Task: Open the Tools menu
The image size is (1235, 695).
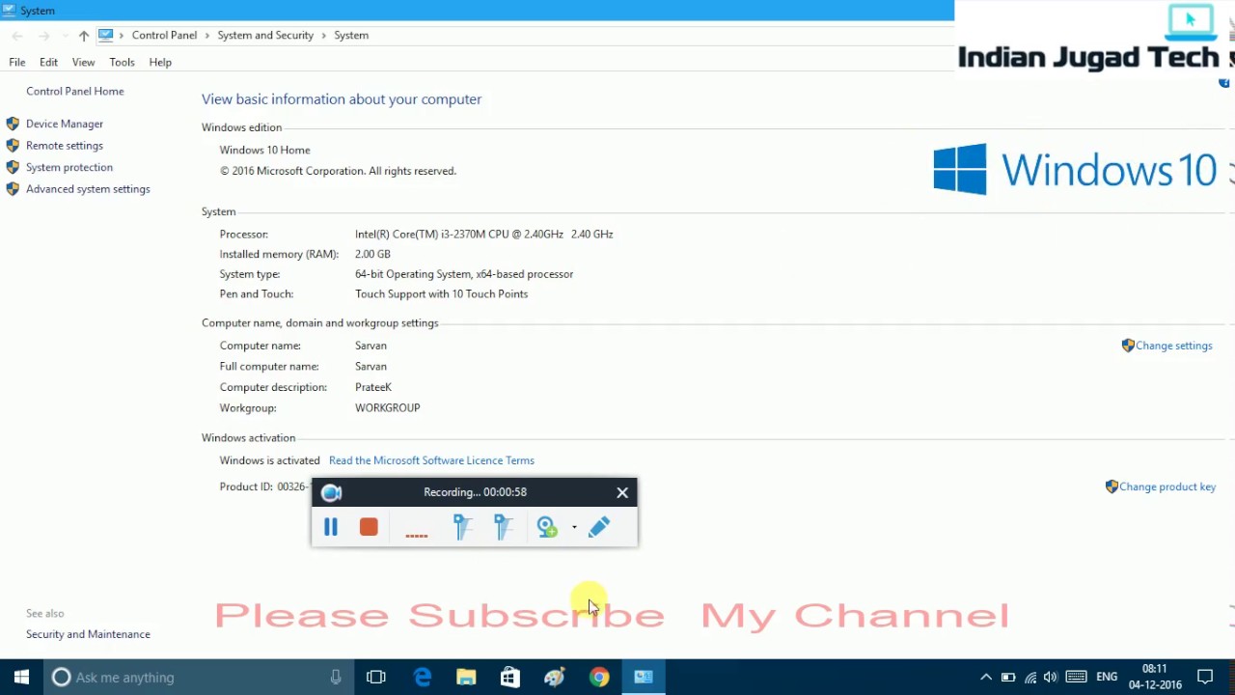Action: 122,62
